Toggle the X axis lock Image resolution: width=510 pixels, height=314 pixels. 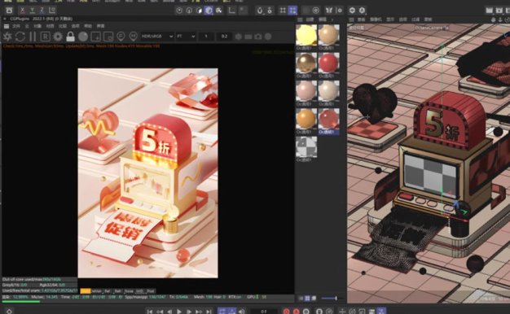(x=23, y=10)
